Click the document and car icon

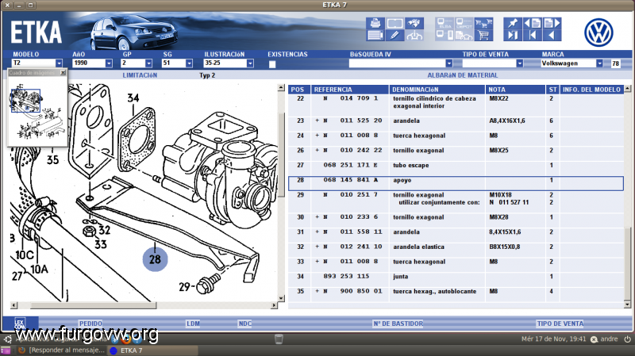click(464, 36)
